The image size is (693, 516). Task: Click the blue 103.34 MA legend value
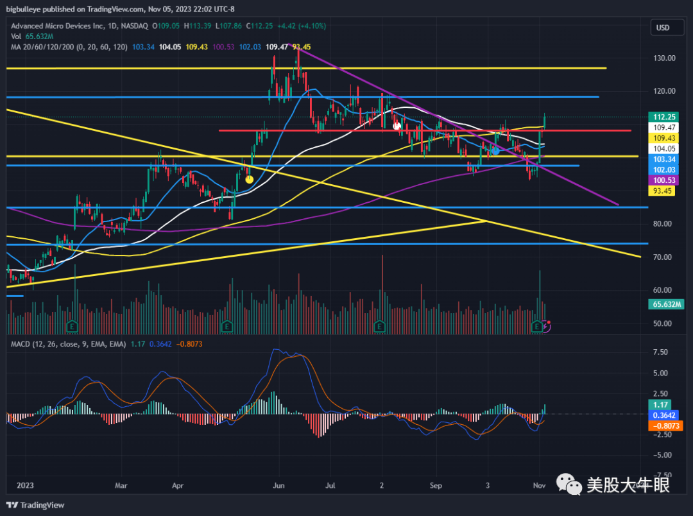(143, 47)
